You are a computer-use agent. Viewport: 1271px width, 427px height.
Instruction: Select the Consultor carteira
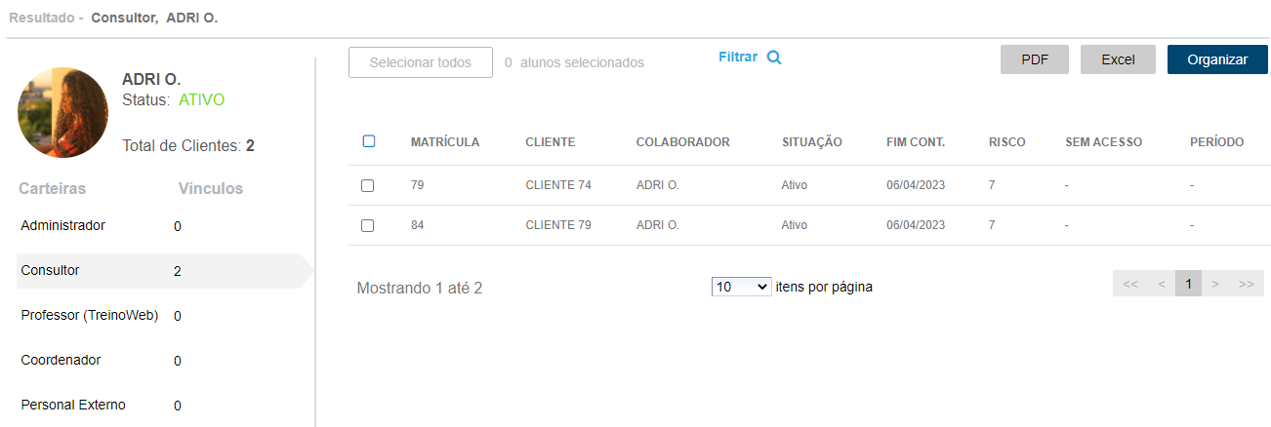[50, 270]
